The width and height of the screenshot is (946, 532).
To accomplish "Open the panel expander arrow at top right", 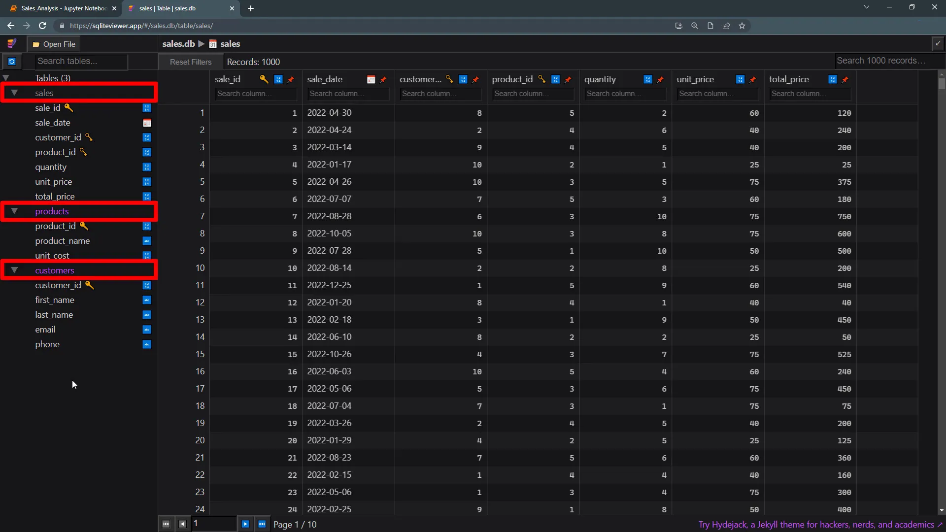I will click(938, 43).
